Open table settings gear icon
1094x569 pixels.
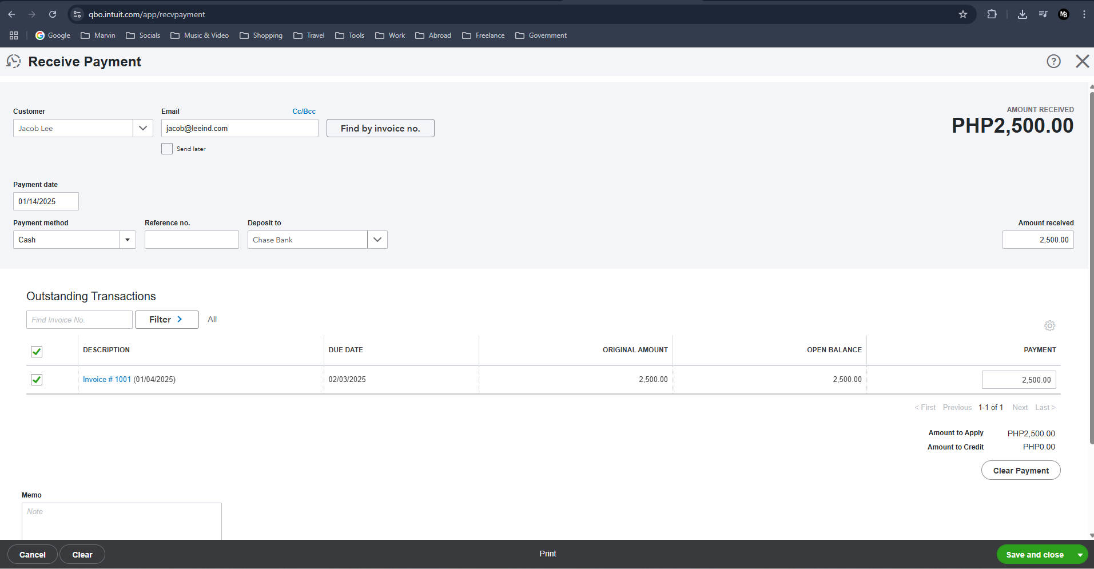tap(1049, 325)
